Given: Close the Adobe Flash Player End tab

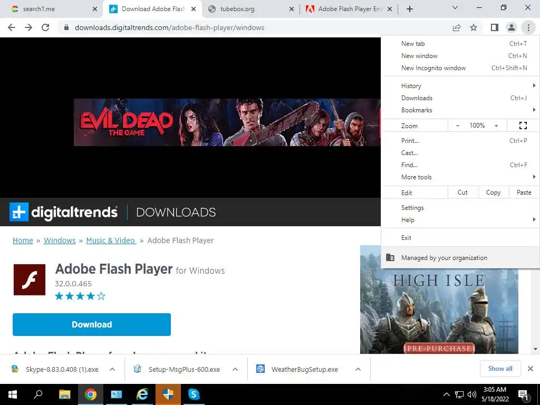Looking at the screenshot, I should pyautogui.click(x=390, y=9).
